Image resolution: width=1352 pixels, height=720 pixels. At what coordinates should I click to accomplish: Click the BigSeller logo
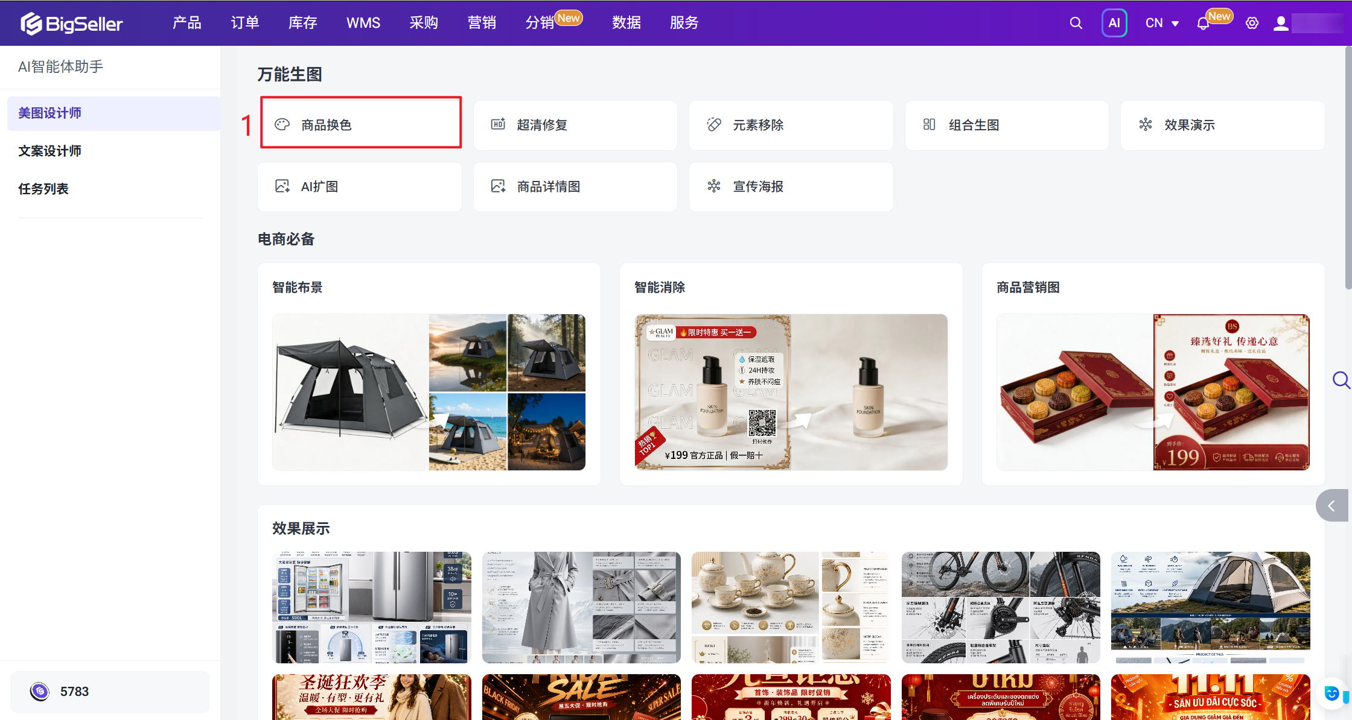point(71,23)
